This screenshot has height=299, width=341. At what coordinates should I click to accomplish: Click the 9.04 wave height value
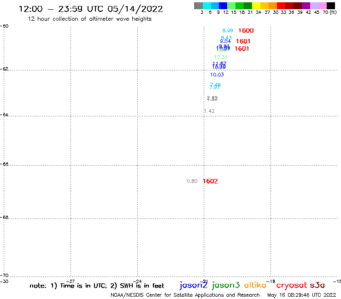(x=225, y=41)
